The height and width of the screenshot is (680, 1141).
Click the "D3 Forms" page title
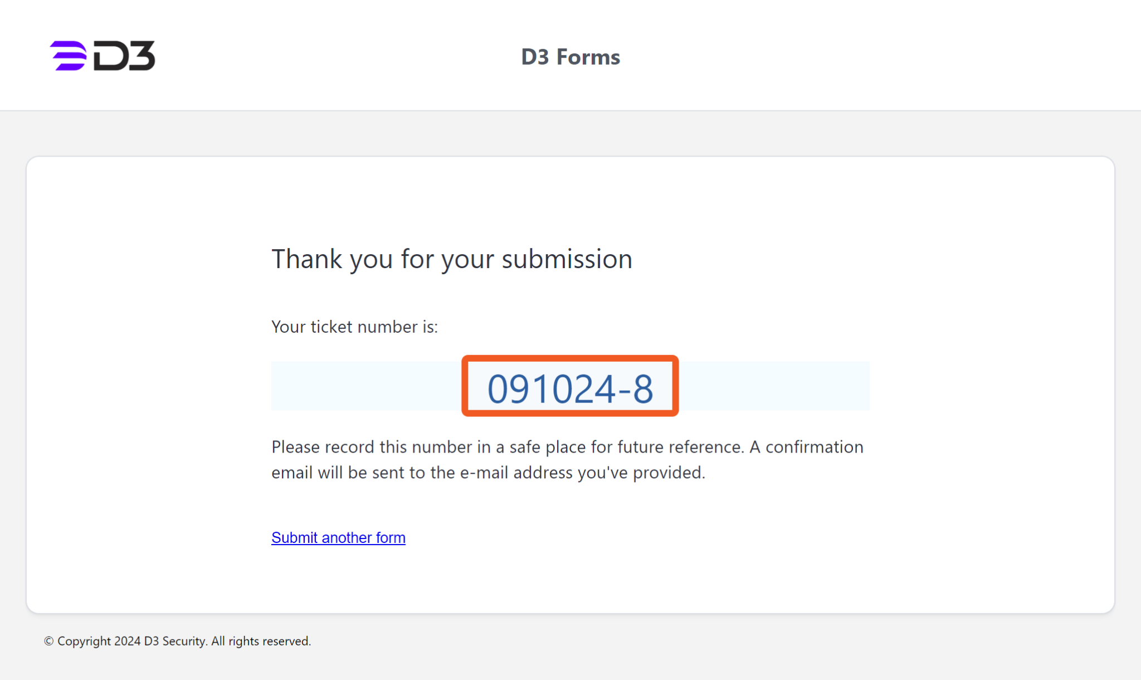[x=570, y=57]
